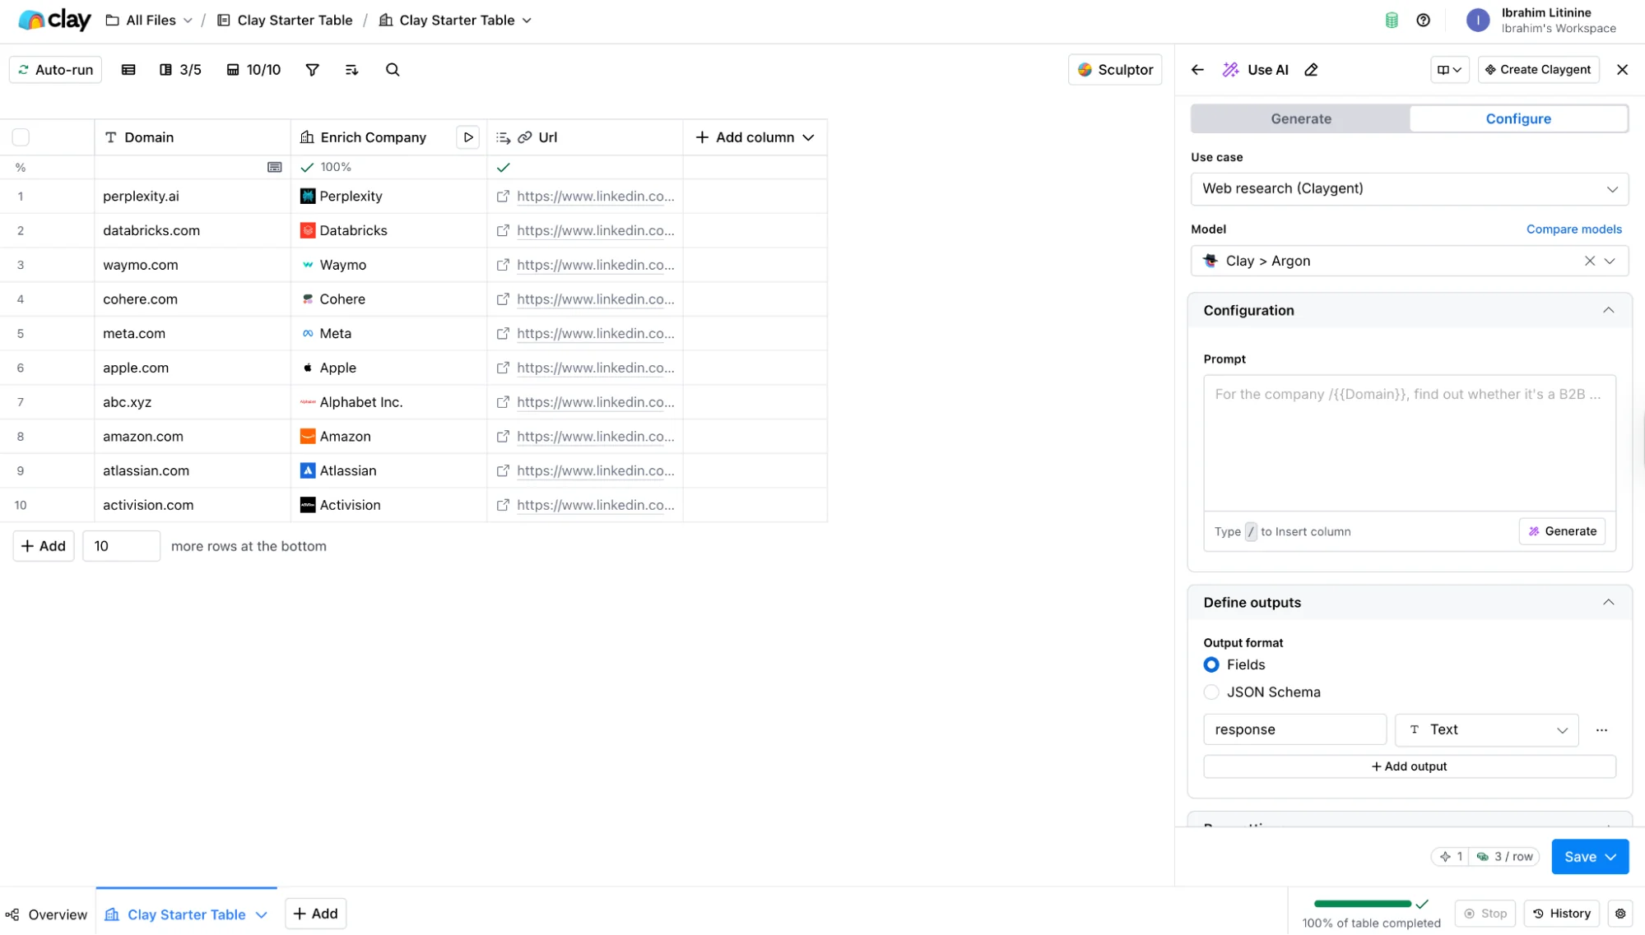Clear the Clay > Argon model selection
Viewport: 1645px width, 935px height.
[x=1589, y=262]
